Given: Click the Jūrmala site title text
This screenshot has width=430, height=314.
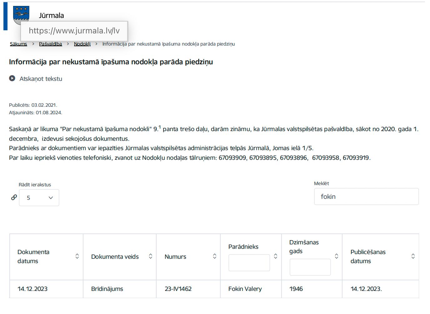Looking at the screenshot, I should click(x=51, y=15).
